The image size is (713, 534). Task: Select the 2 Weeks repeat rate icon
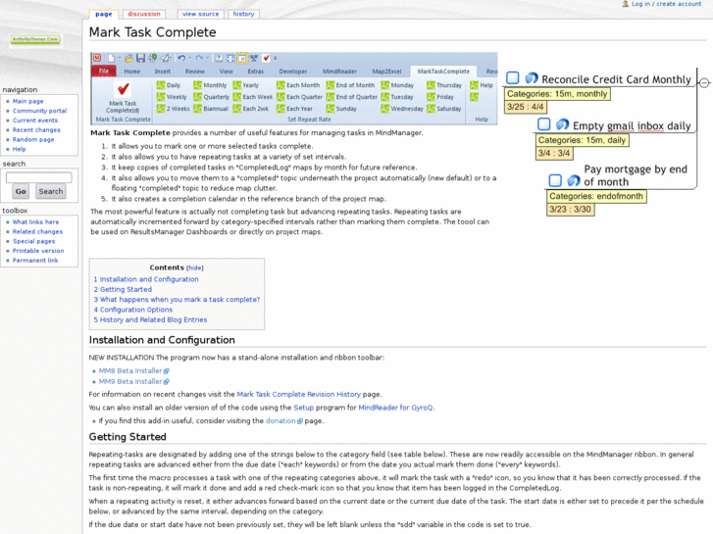(x=161, y=109)
